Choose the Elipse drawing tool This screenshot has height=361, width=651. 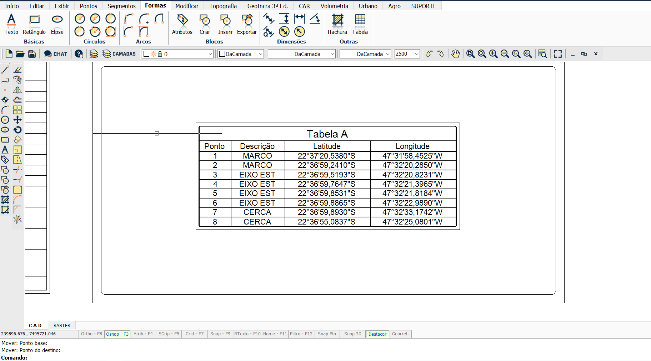(57, 24)
